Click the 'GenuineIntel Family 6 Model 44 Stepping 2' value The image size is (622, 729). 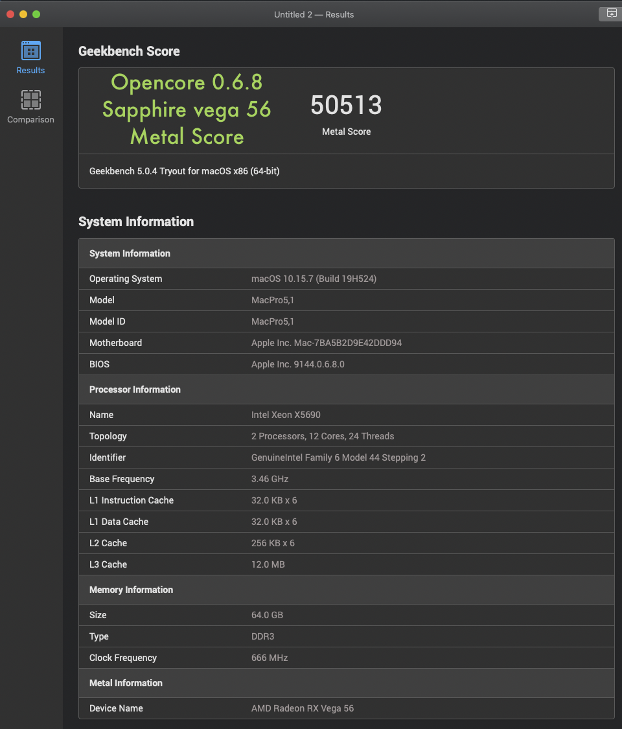click(x=338, y=457)
